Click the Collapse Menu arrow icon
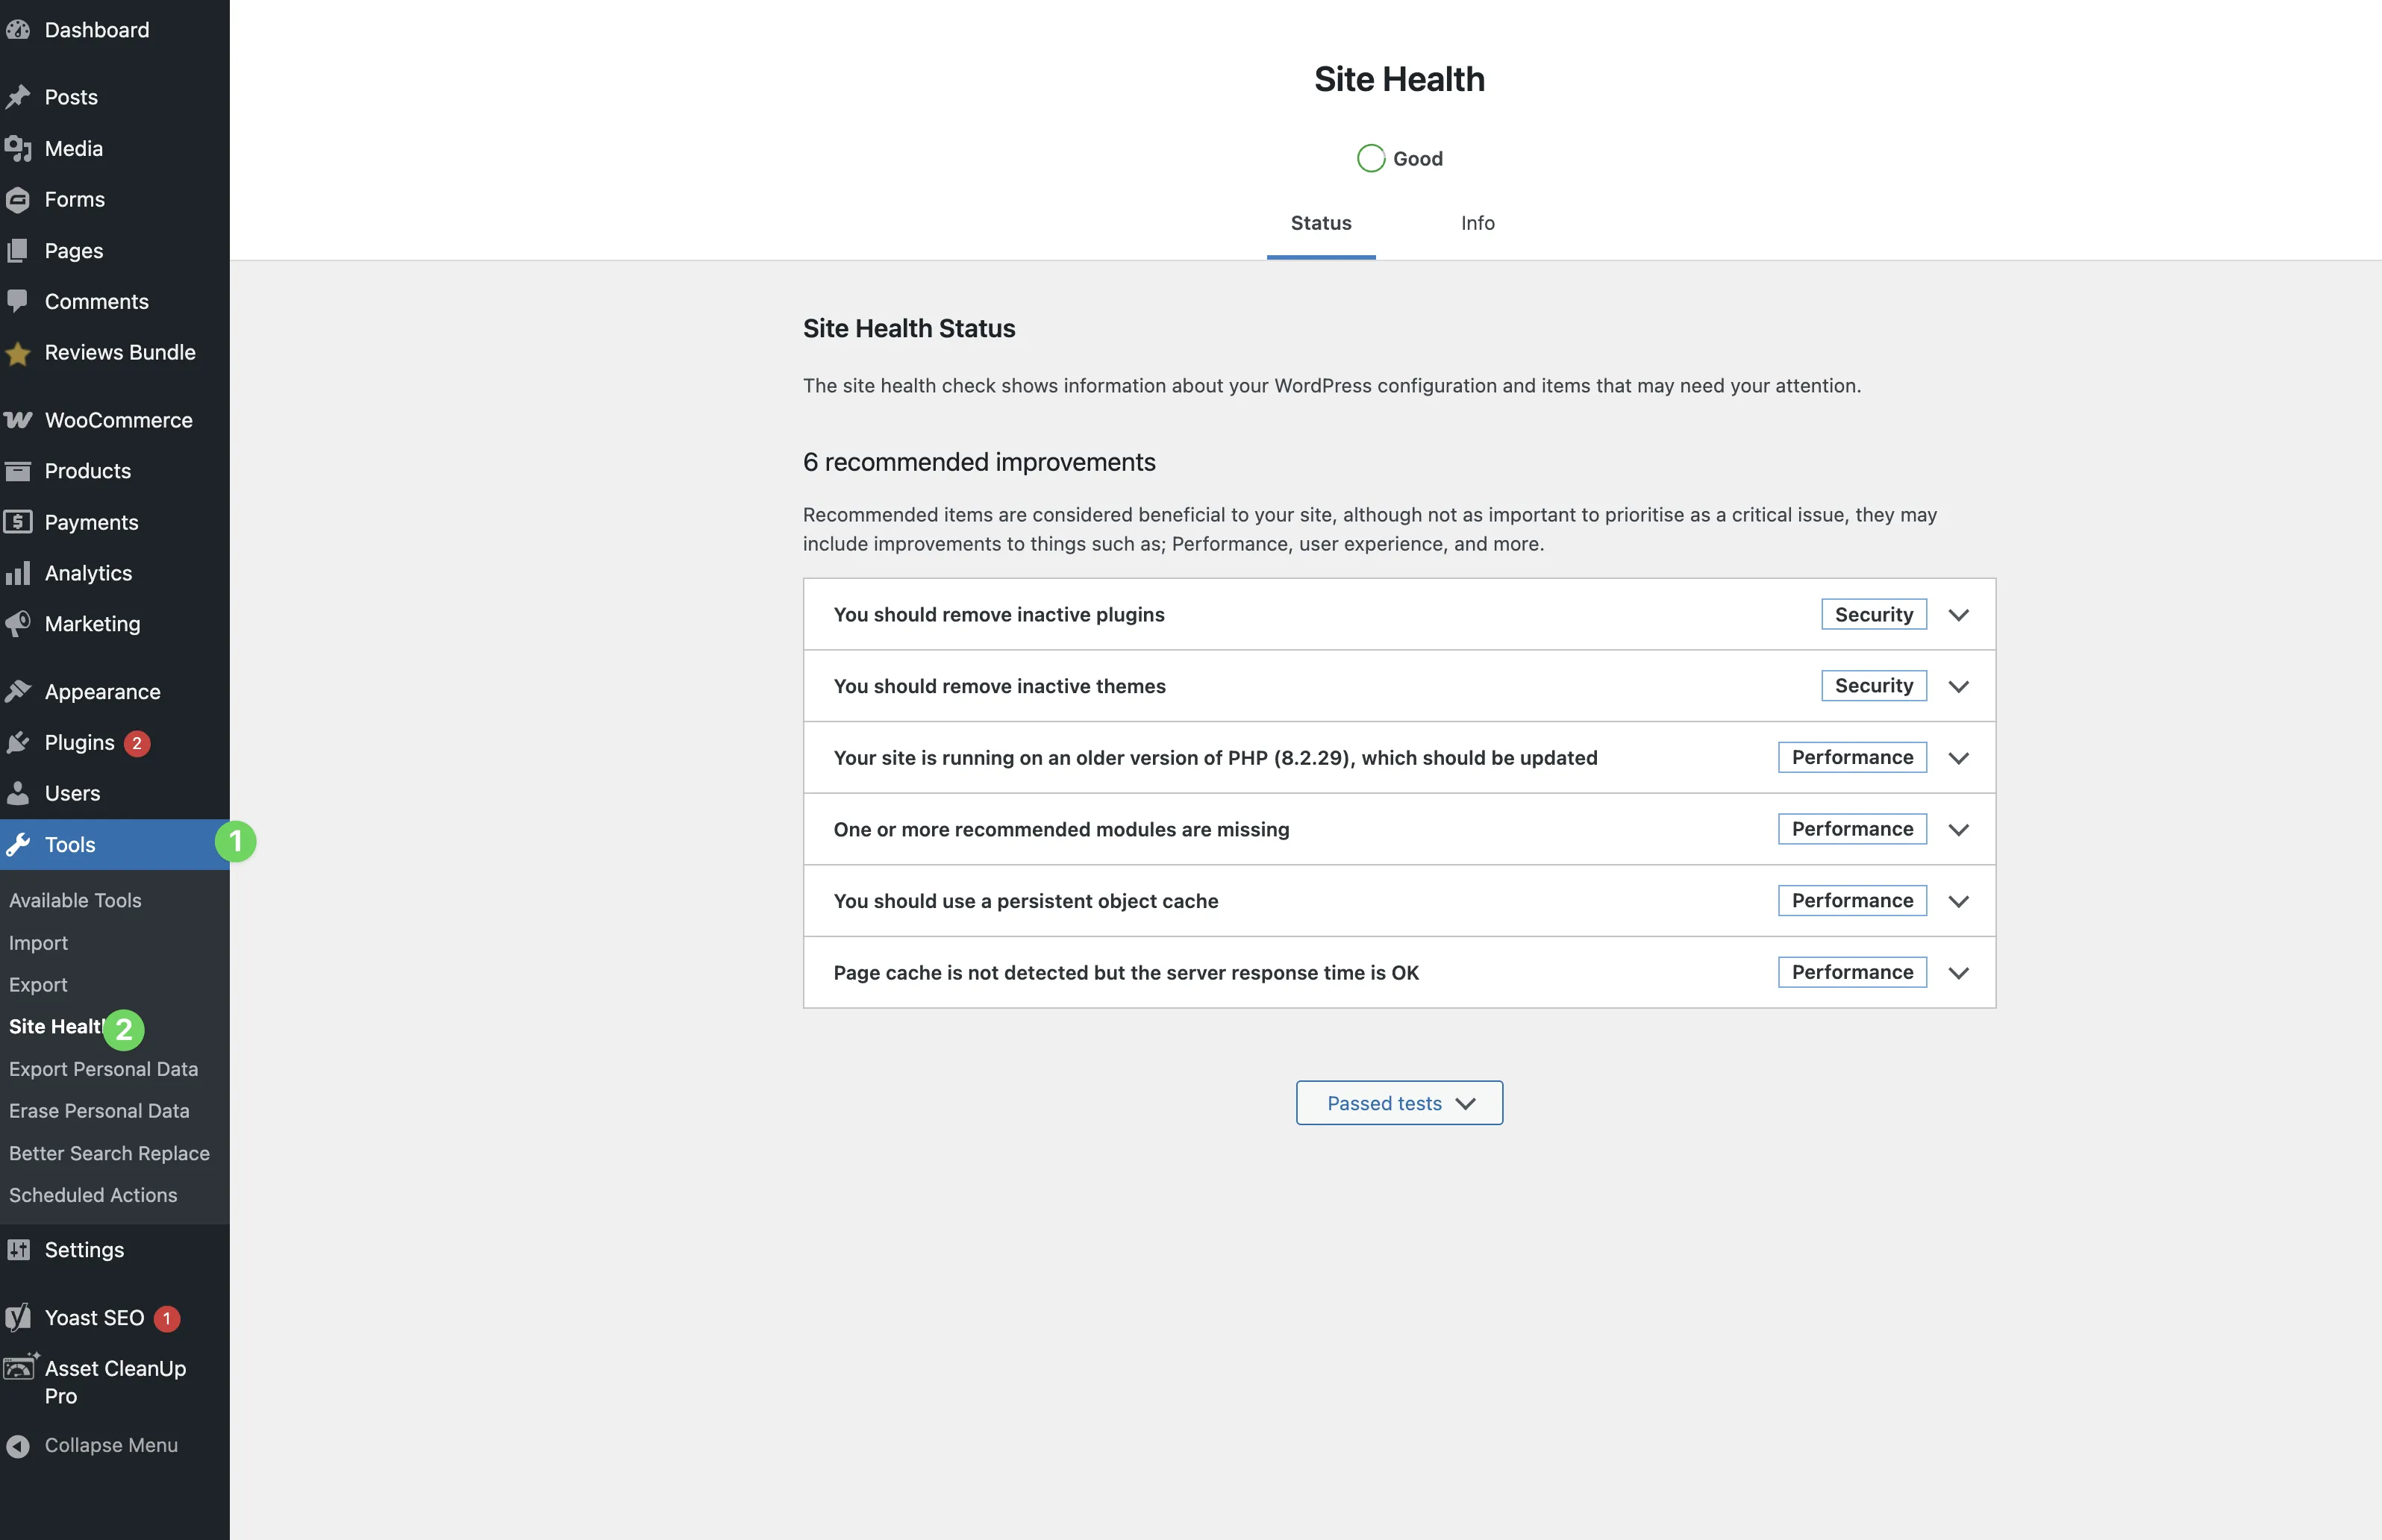This screenshot has height=1540, width=2382. click(x=18, y=1446)
